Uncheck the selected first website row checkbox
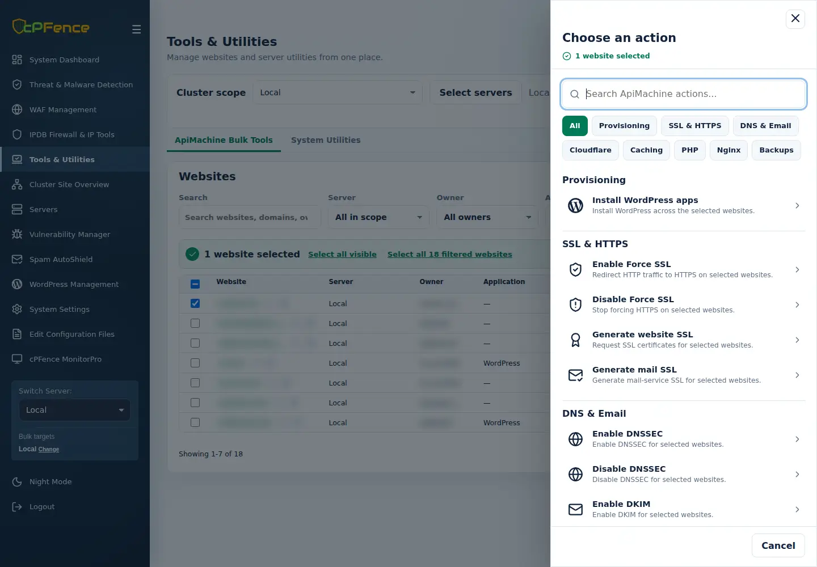Screen dimensions: 817x567 point(195,303)
